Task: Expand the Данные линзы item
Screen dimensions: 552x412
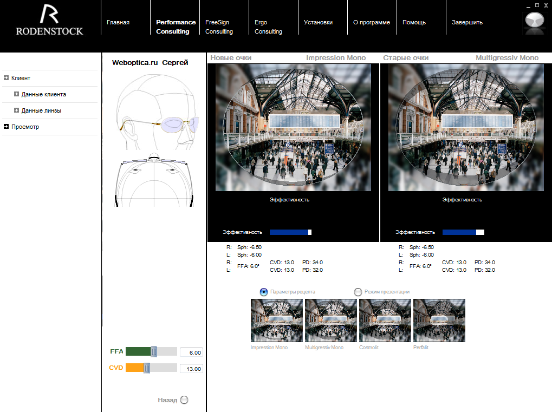Action: 16,110
